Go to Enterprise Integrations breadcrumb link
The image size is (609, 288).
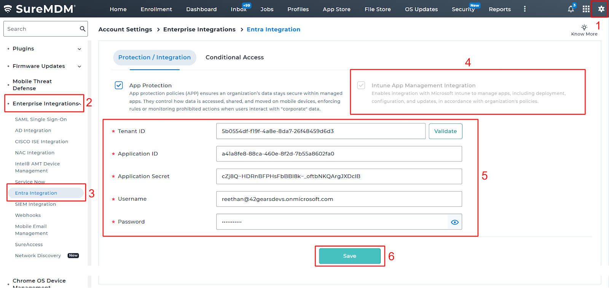point(199,29)
